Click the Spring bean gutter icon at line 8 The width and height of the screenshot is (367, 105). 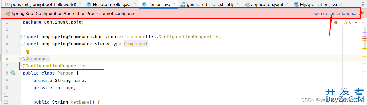coord(13,73)
